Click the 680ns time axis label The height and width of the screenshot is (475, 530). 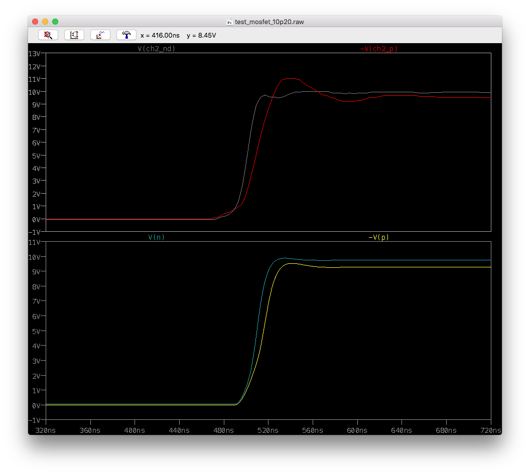446,430
